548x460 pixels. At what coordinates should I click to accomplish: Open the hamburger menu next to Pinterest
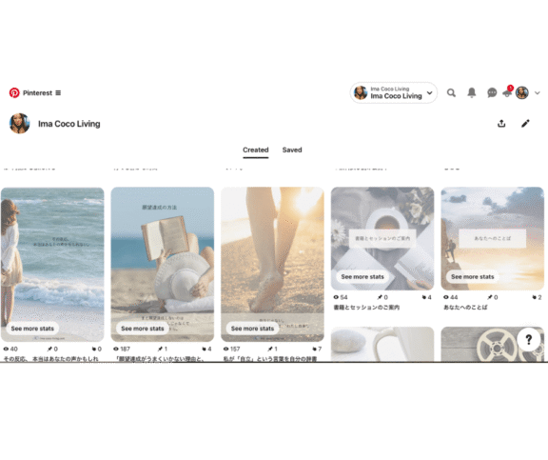pyautogui.click(x=58, y=92)
